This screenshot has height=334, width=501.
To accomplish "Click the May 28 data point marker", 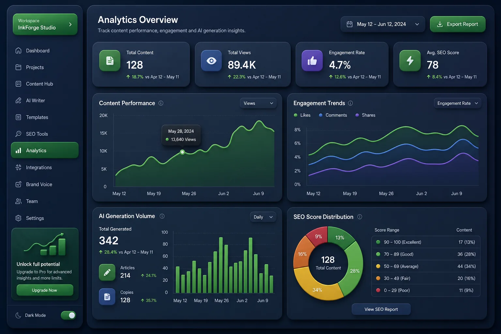I will [x=182, y=152].
